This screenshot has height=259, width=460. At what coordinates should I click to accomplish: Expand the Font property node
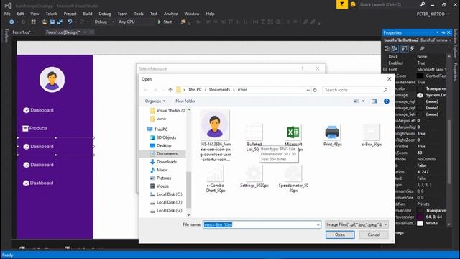pos(385,70)
